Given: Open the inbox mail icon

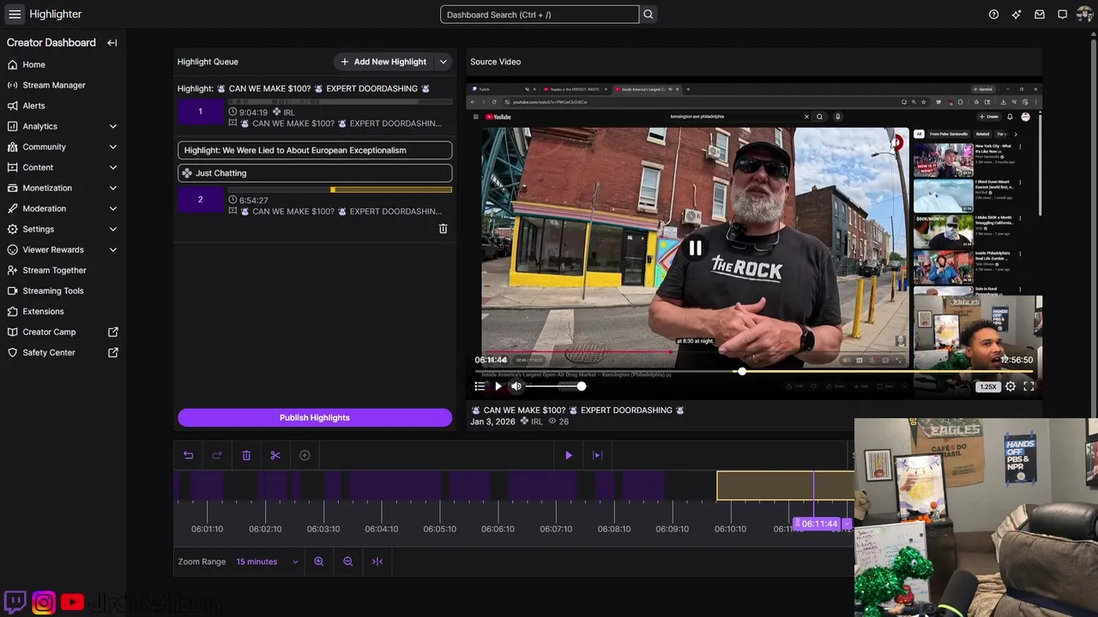Looking at the screenshot, I should point(1040,14).
